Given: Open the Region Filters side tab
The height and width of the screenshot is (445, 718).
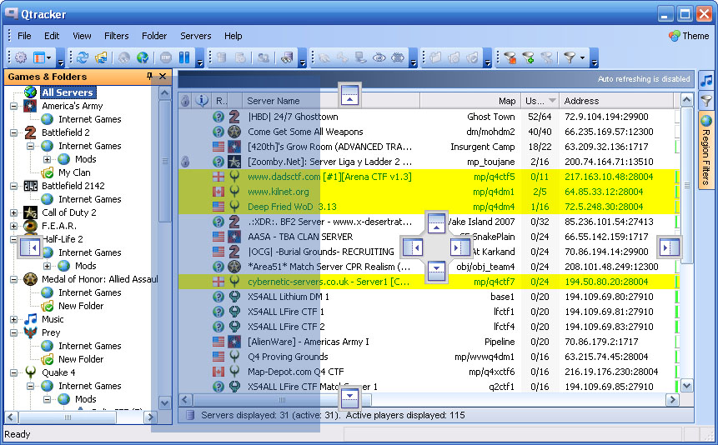Looking at the screenshot, I should click(706, 150).
